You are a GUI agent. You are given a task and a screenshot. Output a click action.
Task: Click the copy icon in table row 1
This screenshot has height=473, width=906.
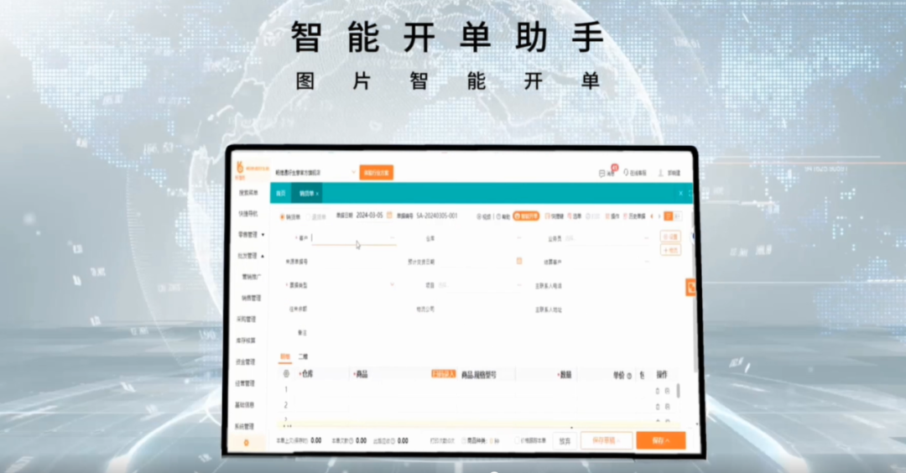668,391
